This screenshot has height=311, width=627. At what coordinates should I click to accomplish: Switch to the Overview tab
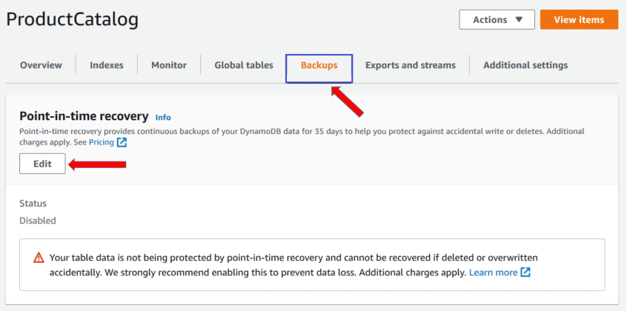(x=42, y=65)
